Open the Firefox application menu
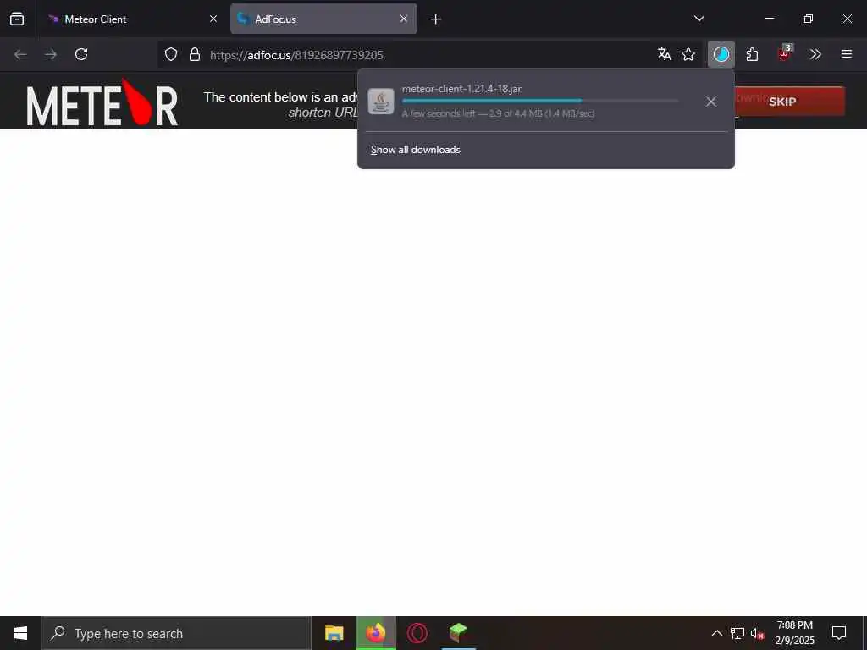Viewport: 867px width, 650px height. pos(847,54)
